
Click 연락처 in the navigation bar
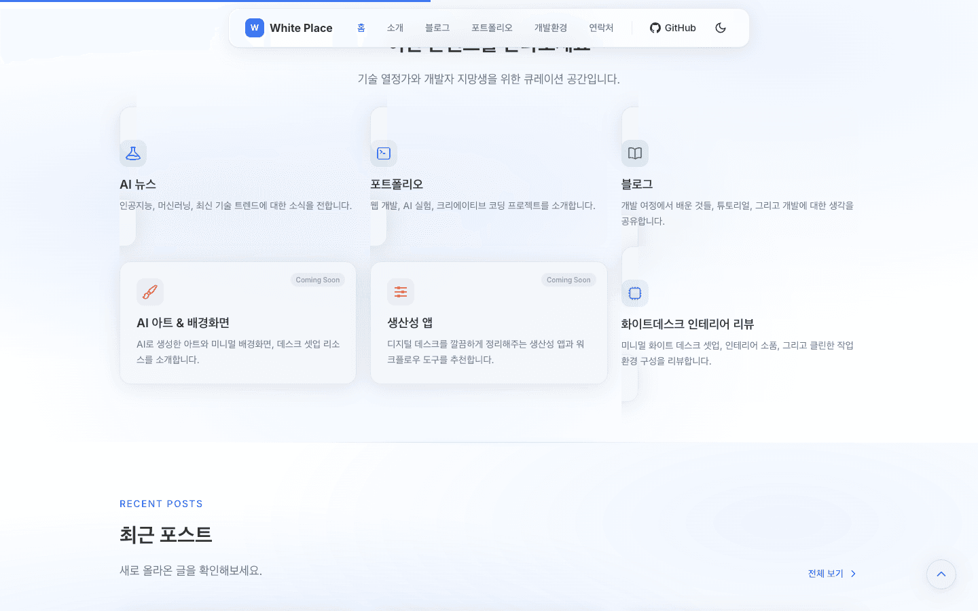601,28
